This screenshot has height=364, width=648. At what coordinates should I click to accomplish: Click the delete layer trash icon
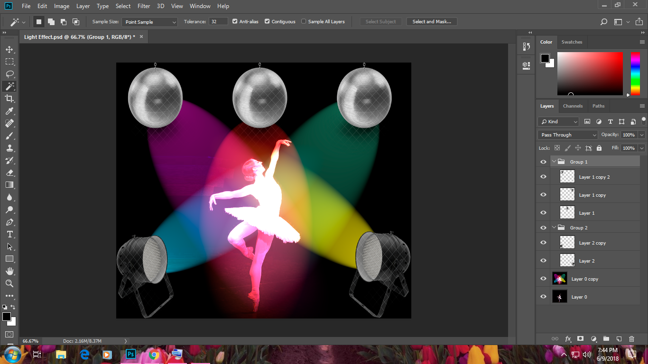631,339
